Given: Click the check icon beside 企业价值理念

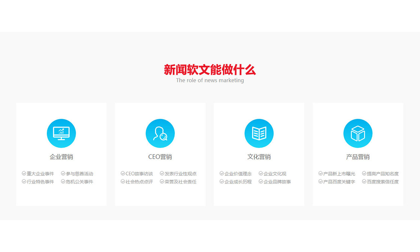Looking at the screenshot, I should point(221,174).
